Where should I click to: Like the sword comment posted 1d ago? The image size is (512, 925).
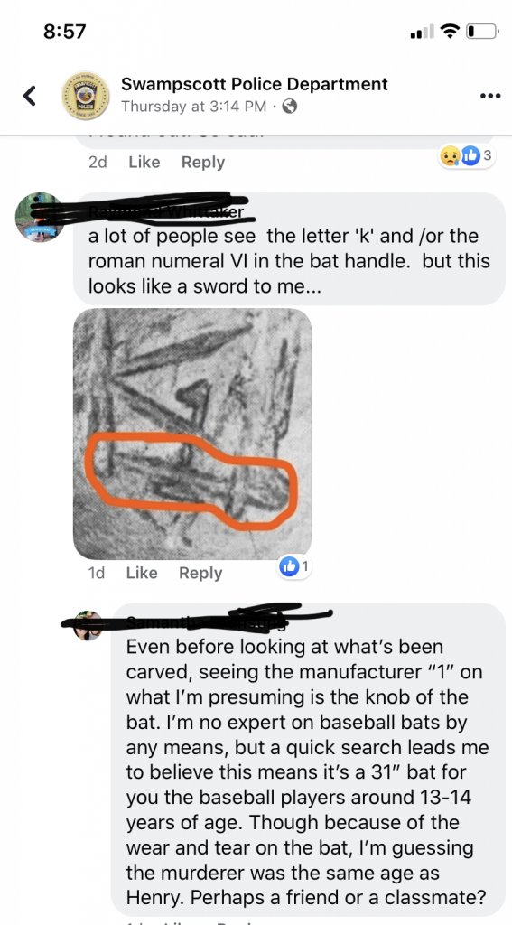[x=142, y=573]
